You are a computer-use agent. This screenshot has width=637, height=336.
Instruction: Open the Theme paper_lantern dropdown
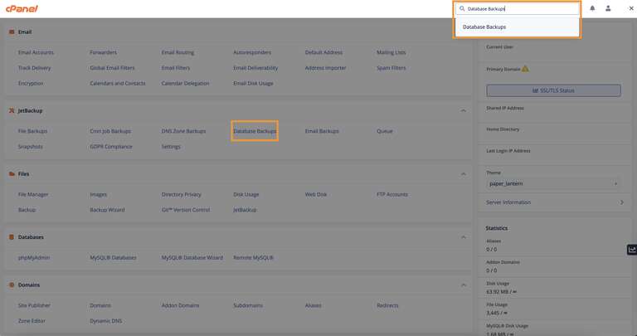pyautogui.click(x=553, y=183)
